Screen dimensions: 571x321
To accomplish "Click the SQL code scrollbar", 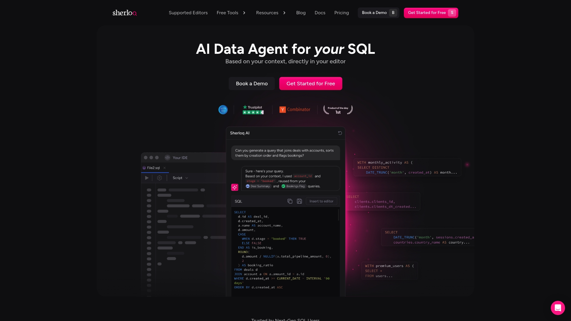I will click(338, 215).
